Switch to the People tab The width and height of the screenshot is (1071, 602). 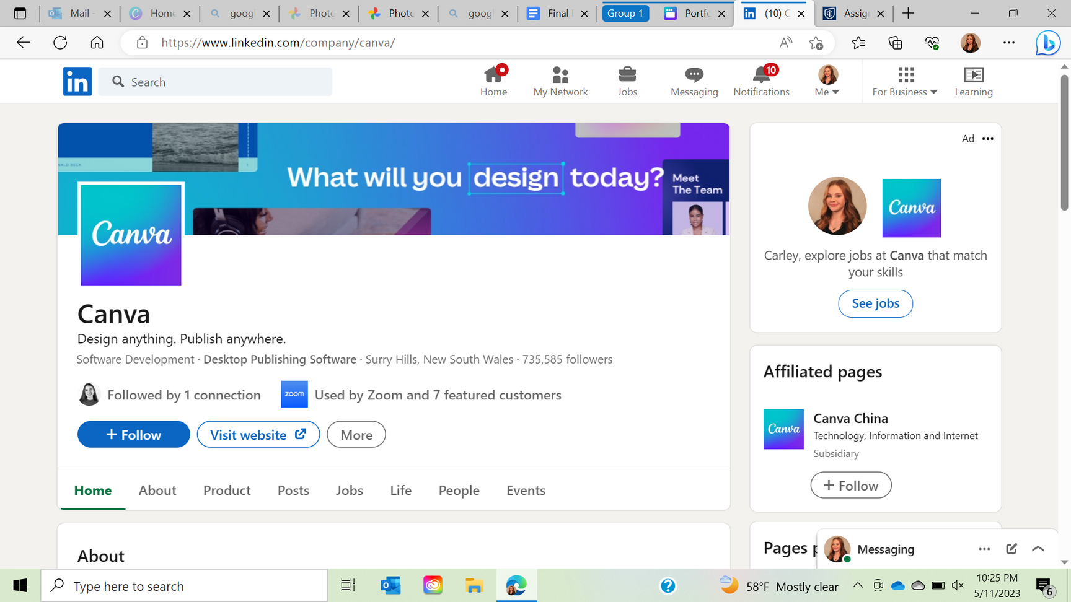(x=459, y=490)
